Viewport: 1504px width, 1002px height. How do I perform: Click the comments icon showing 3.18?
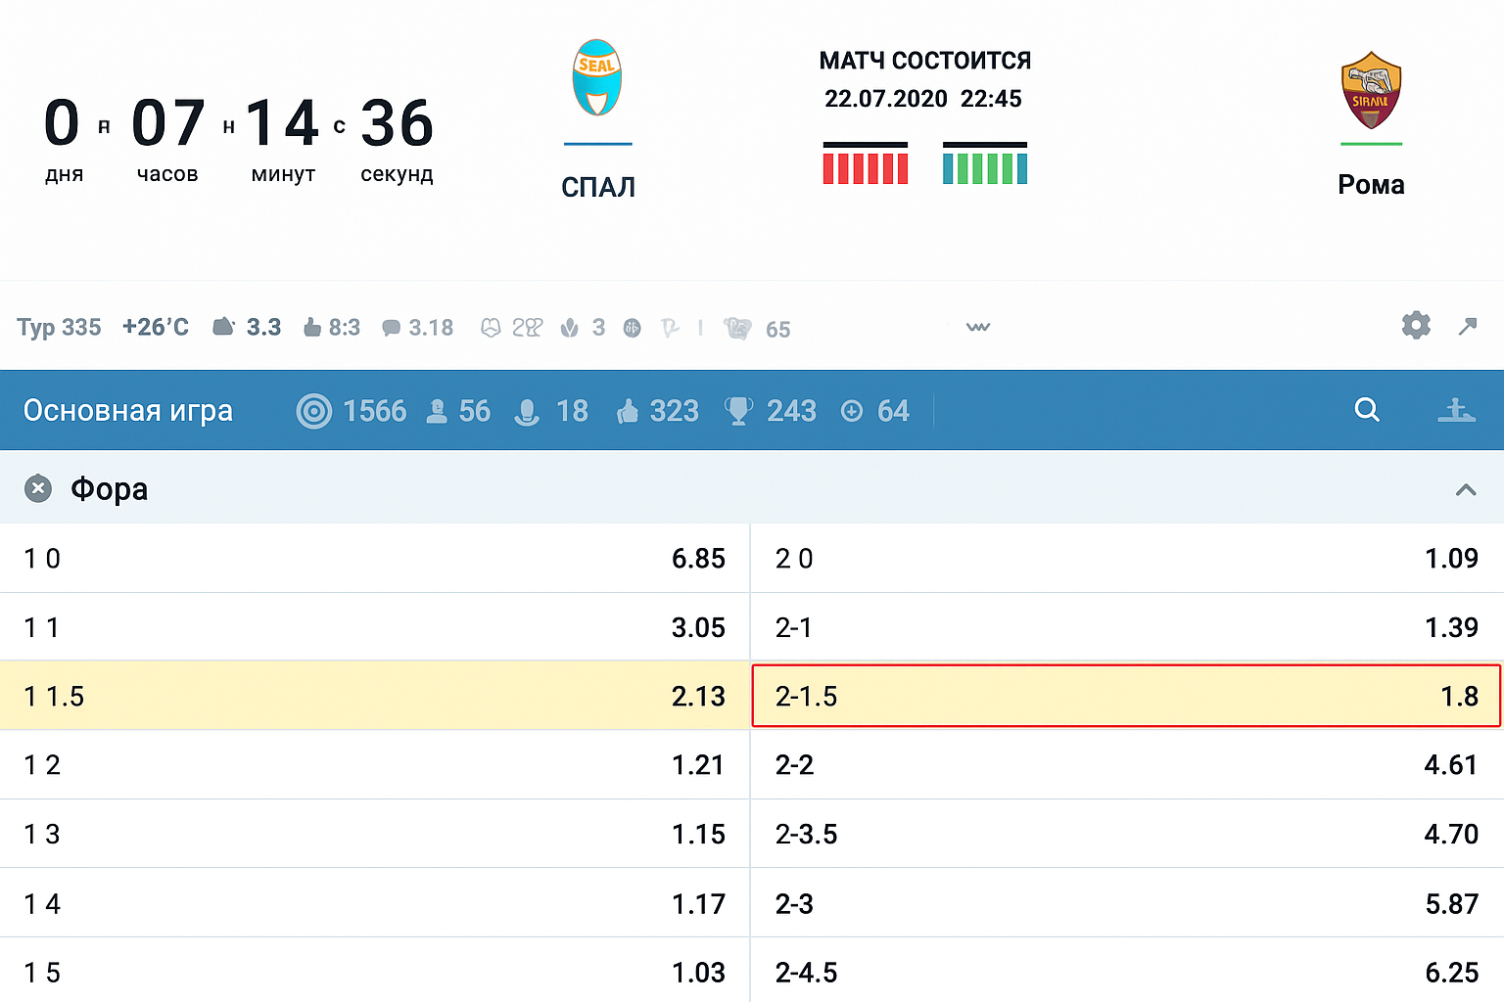(393, 326)
